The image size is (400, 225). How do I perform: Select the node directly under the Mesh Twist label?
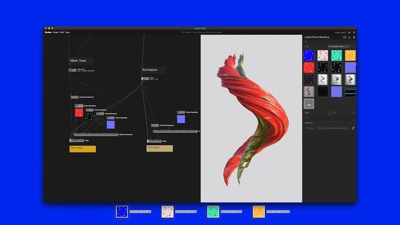click(72, 70)
